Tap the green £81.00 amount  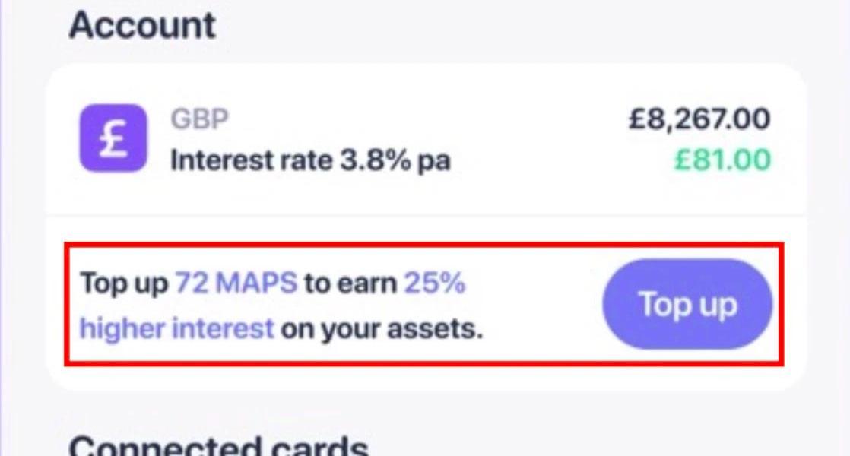tap(721, 160)
